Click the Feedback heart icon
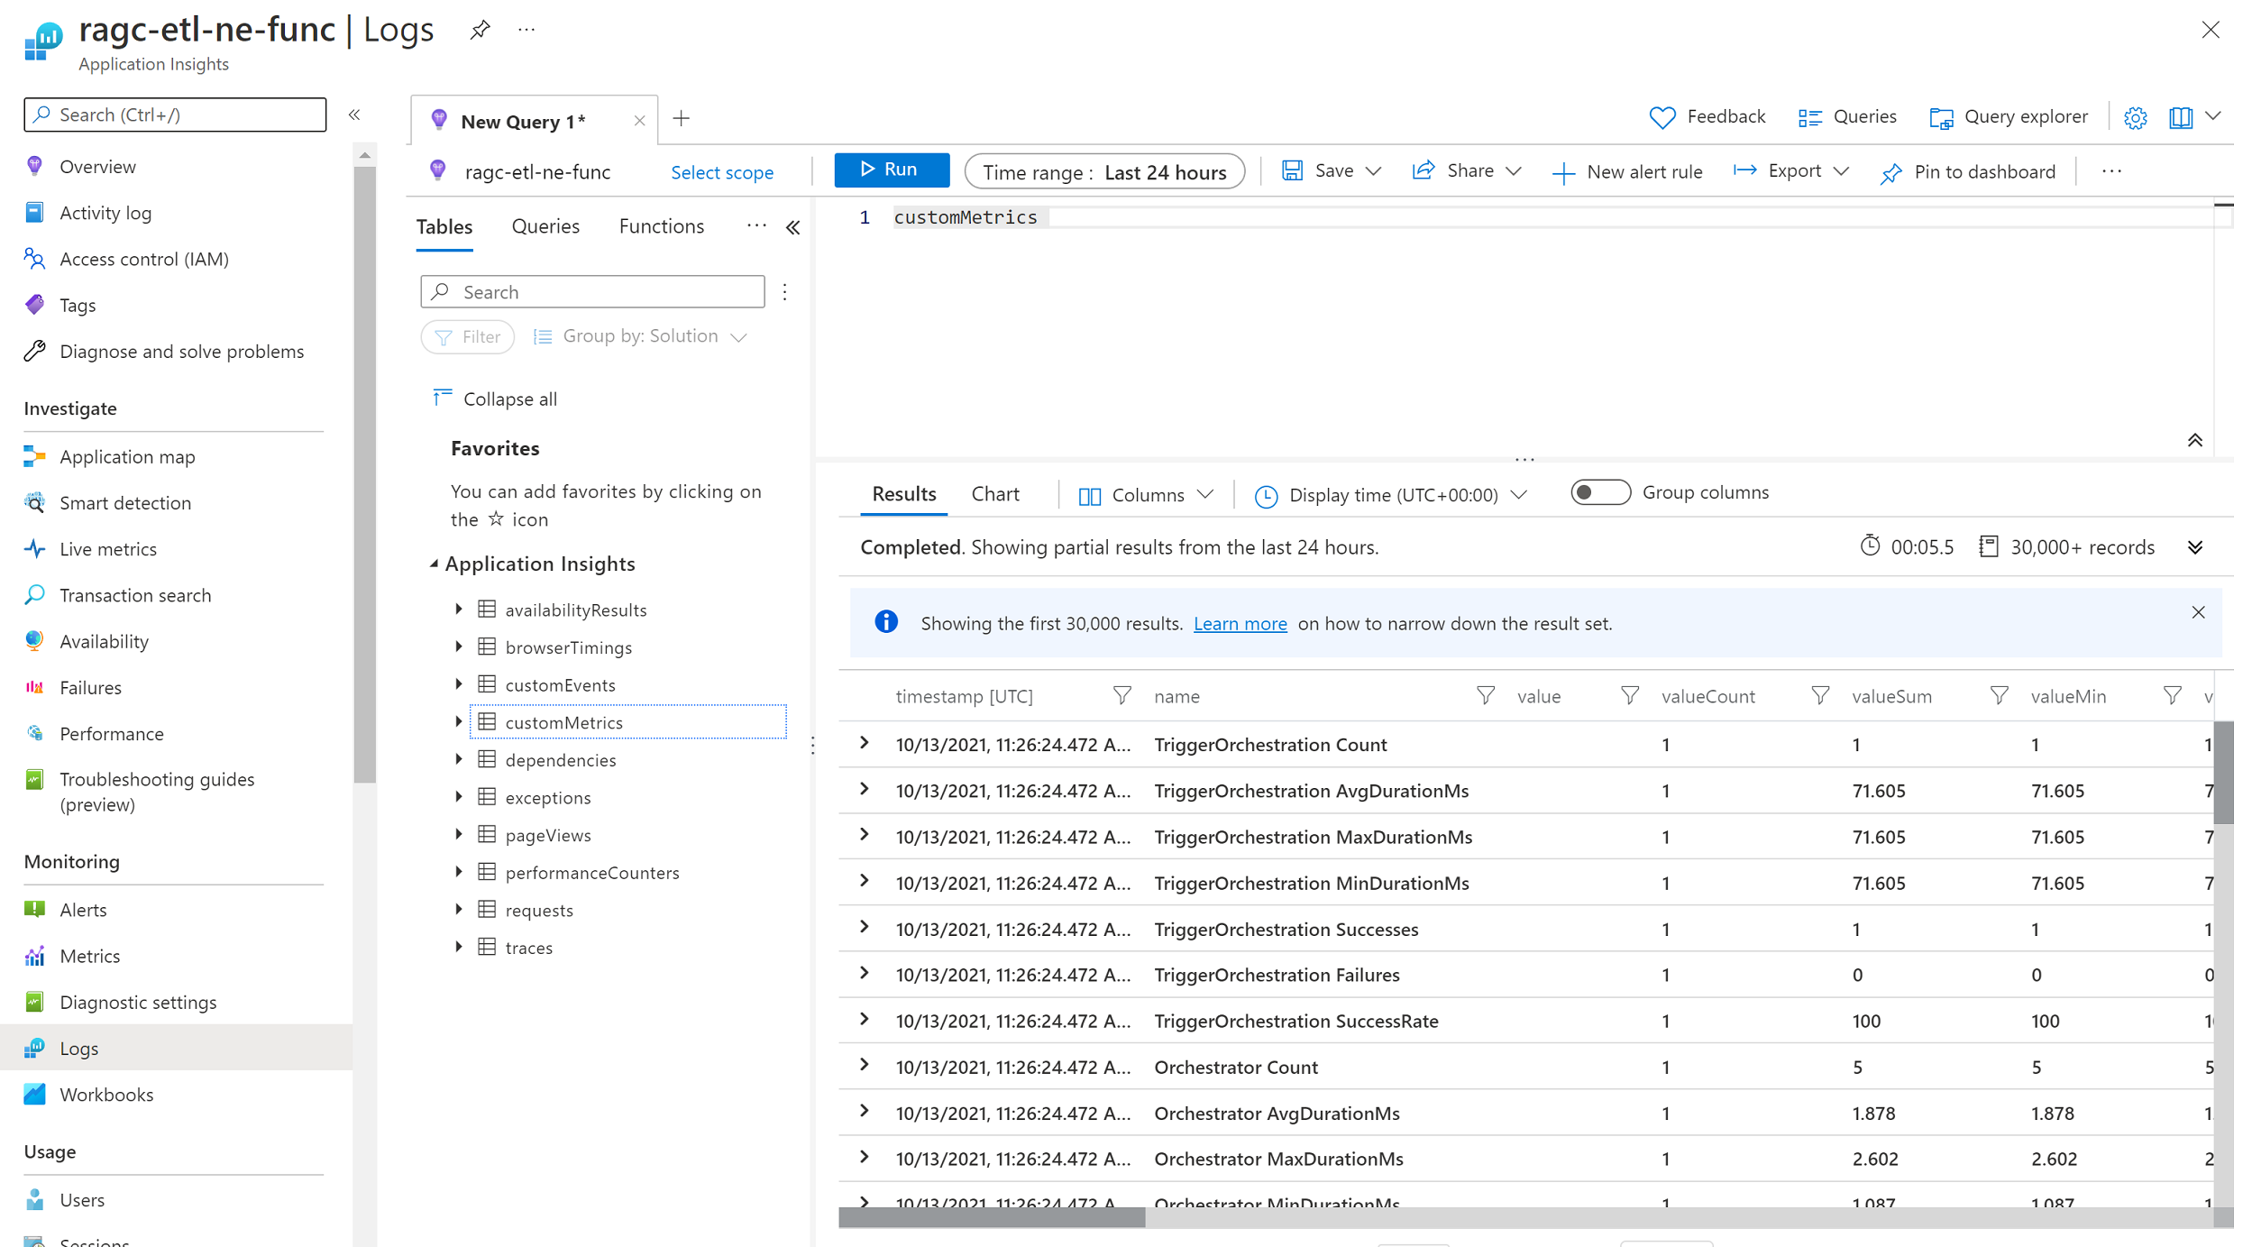The width and height of the screenshot is (2252, 1247). click(1662, 117)
